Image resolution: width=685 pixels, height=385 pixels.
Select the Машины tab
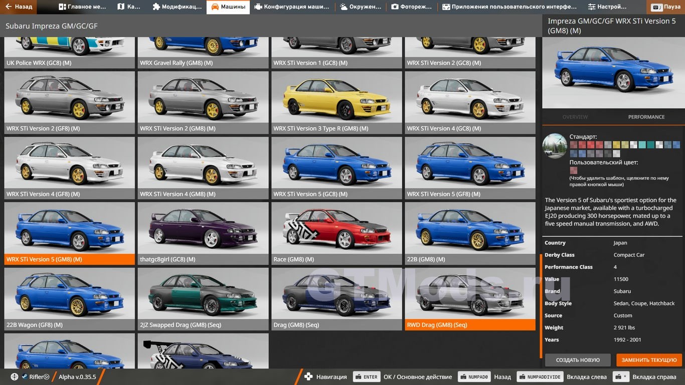(228, 7)
